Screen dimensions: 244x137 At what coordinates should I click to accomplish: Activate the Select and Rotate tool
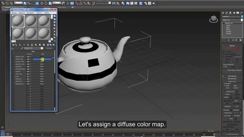(46, 3)
